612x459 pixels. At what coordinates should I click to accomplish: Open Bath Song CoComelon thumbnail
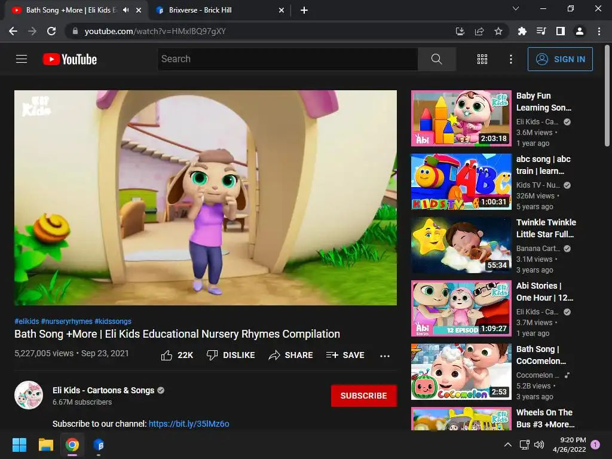[x=461, y=372]
